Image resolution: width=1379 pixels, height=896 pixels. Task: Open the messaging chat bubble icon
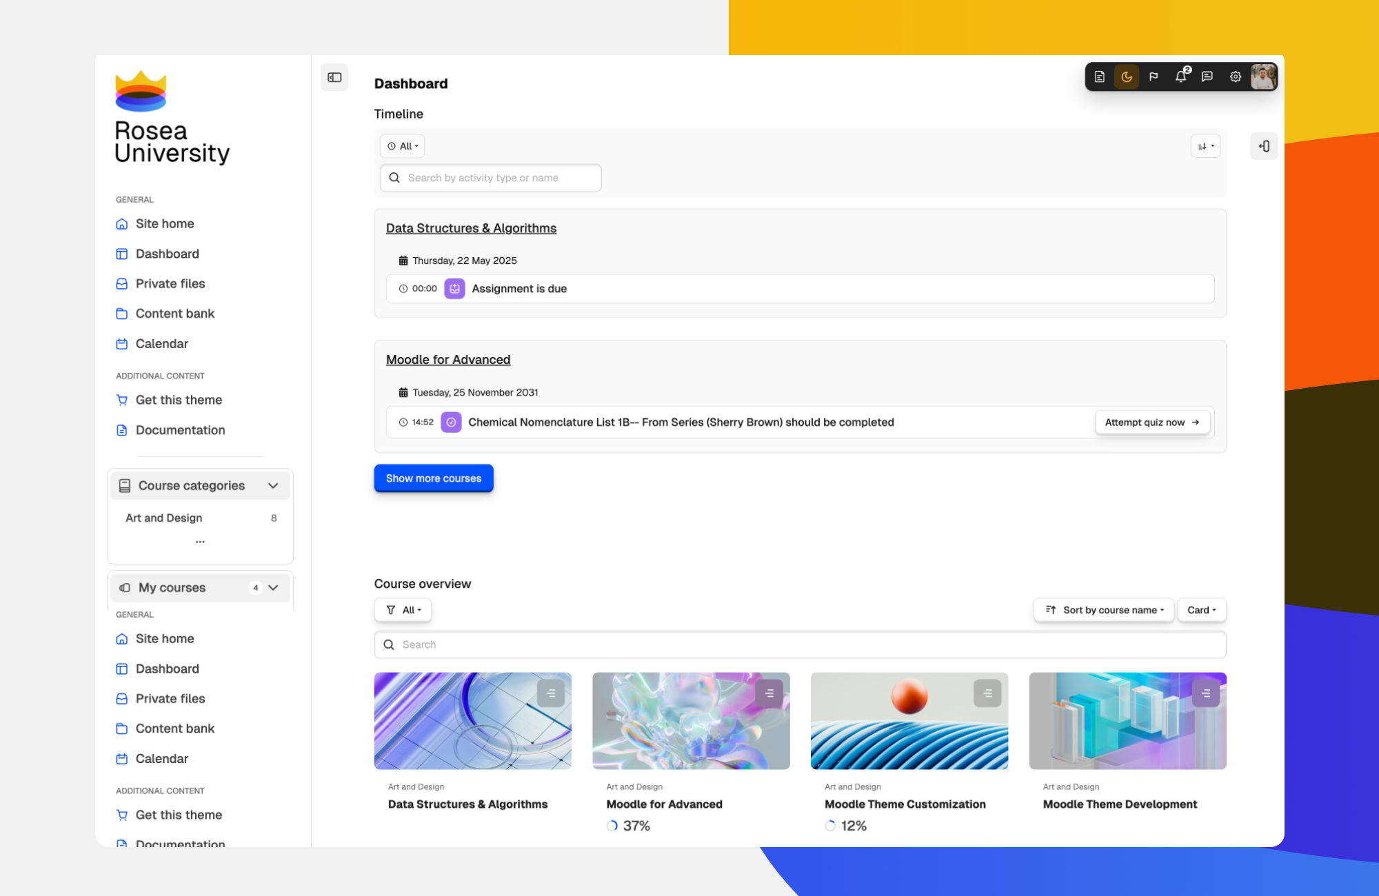pos(1207,77)
